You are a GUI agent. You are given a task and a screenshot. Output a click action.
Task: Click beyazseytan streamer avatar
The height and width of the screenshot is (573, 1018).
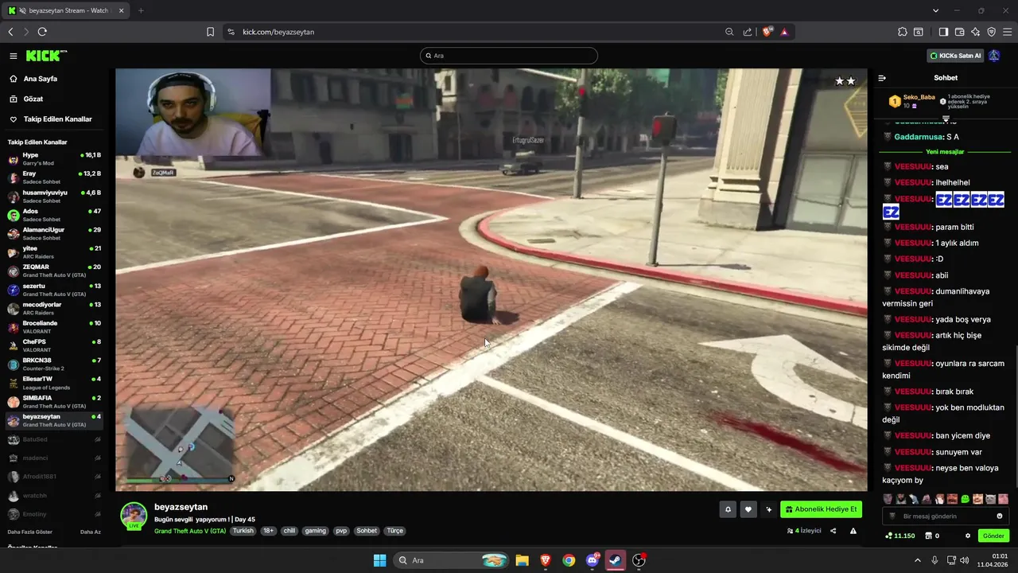134,515
